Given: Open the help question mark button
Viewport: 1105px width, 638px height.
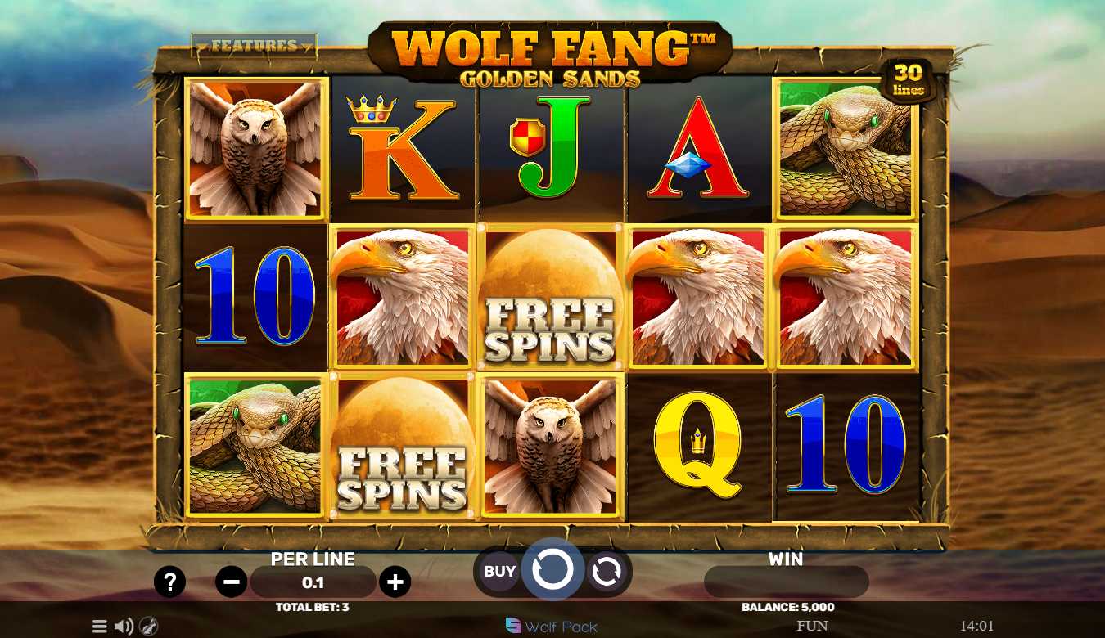Looking at the screenshot, I should coord(169,582).
